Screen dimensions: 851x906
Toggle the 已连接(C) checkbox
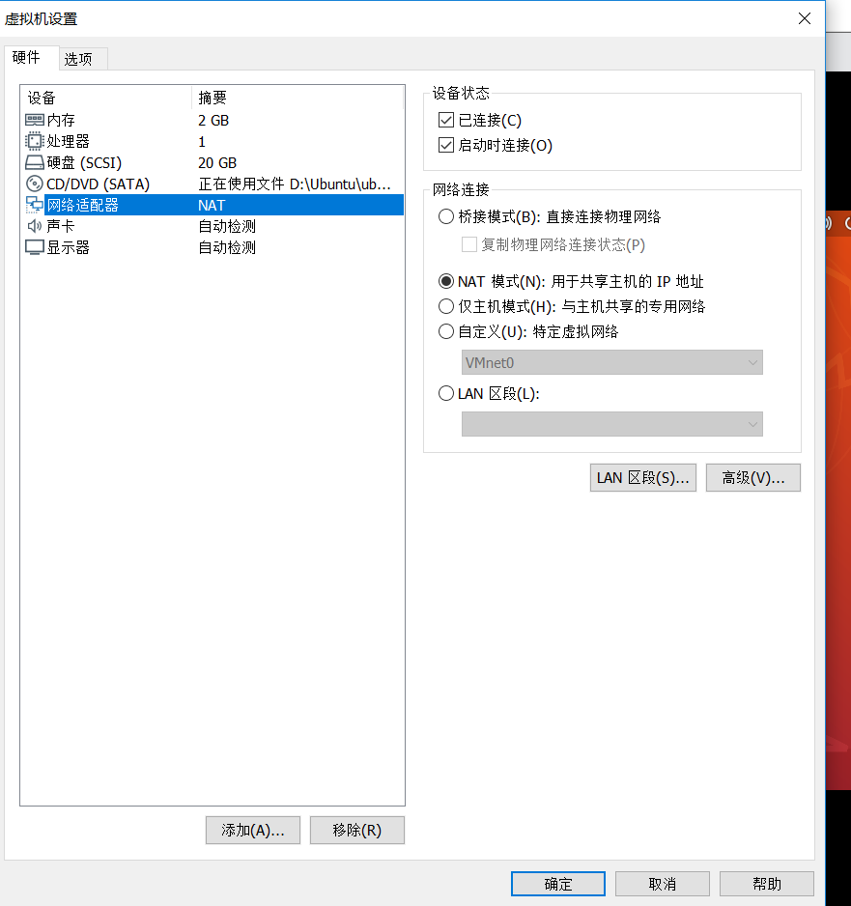[446, 120]
